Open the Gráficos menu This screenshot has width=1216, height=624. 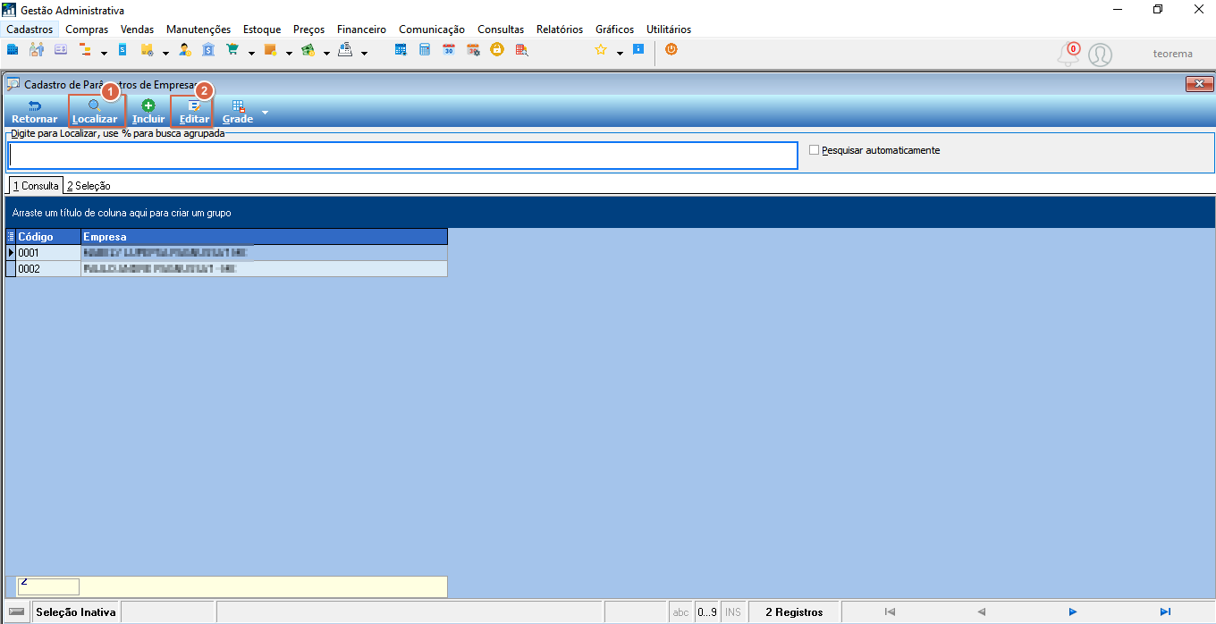(615, 30)
